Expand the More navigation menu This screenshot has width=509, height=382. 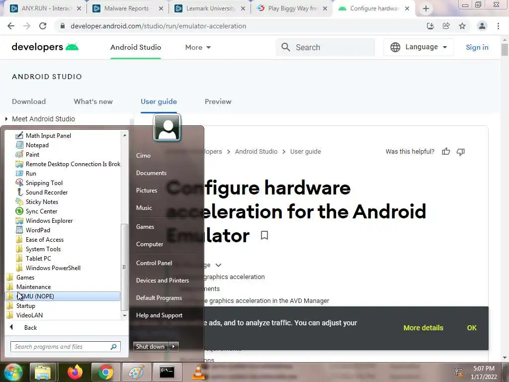click(198, 47)
